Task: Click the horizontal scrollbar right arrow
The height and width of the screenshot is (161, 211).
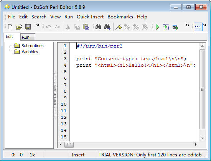Action: pos(196,145)
